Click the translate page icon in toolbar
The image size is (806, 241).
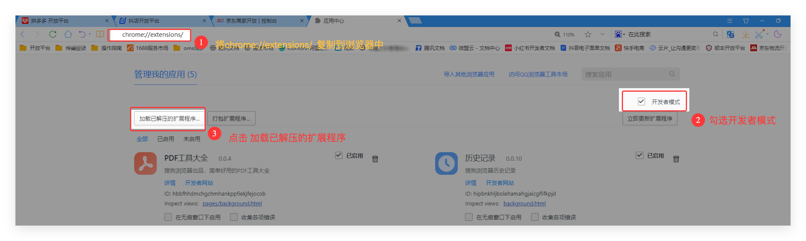730,34
